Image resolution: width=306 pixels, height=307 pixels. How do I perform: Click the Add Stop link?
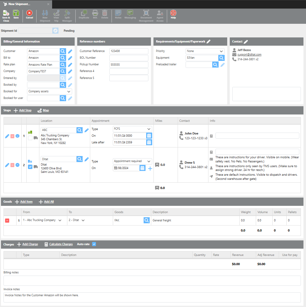(x=25, y=110)
